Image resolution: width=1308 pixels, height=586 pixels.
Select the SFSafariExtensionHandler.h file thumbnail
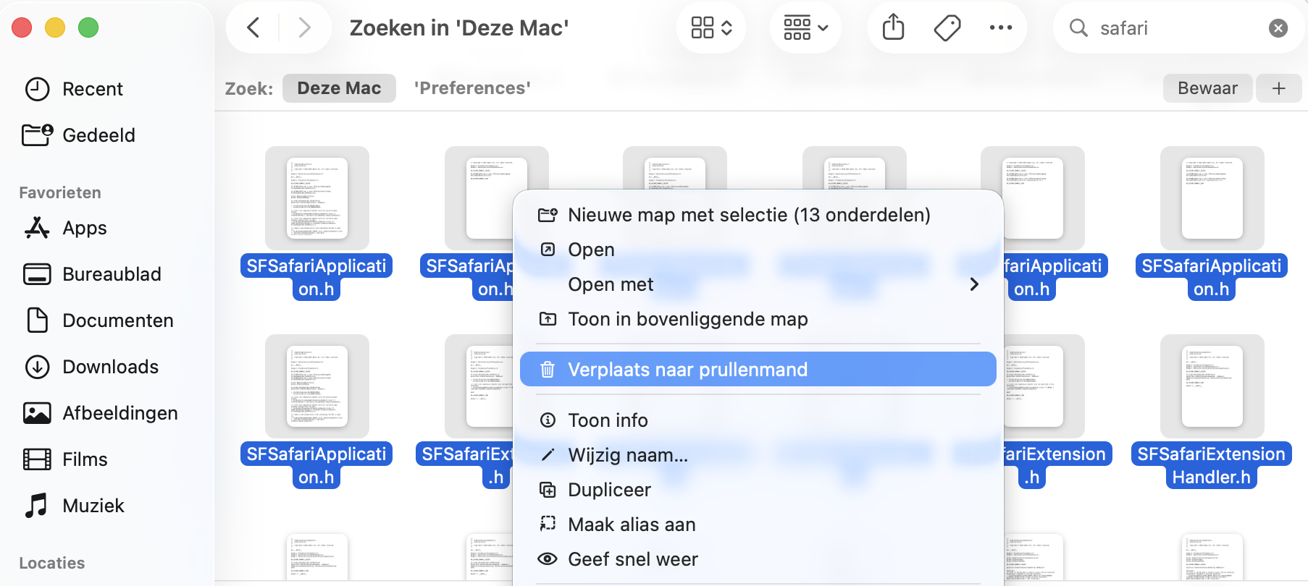pyautogui.click(x=1212, y=386)
